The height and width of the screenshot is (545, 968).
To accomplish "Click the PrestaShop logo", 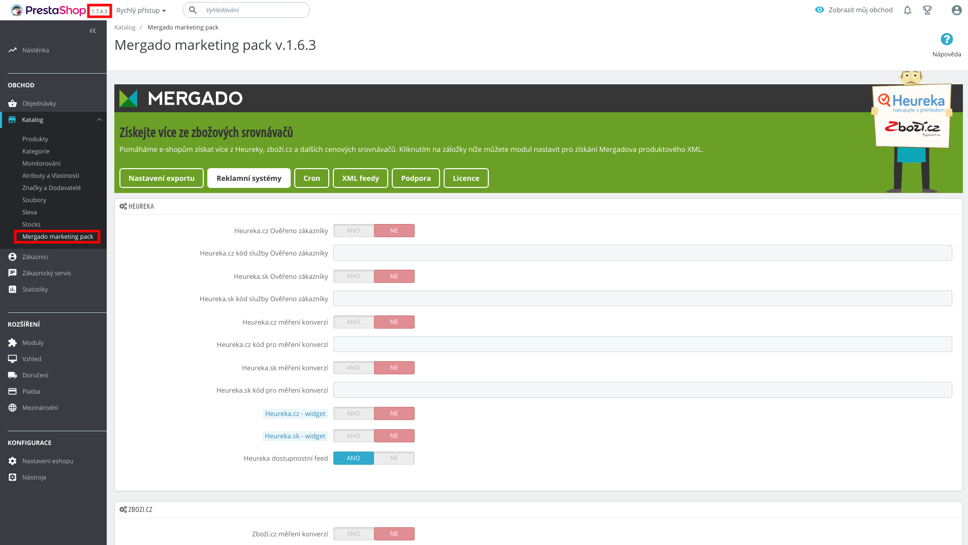I will click(48, 10).
